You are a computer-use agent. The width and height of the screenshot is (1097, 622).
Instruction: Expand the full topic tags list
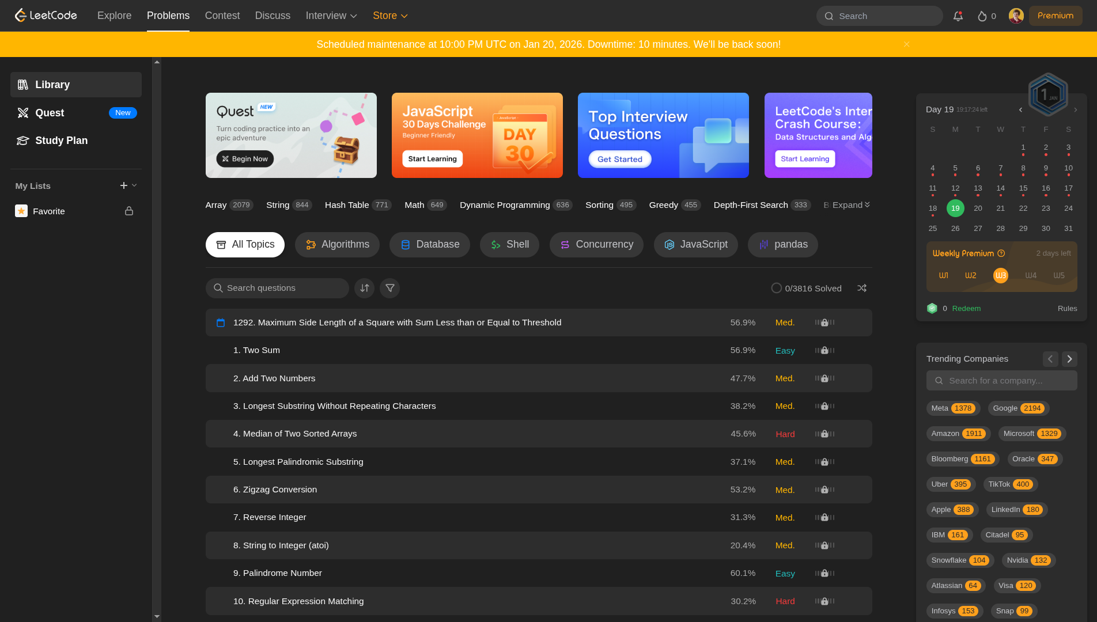point(850,205)
